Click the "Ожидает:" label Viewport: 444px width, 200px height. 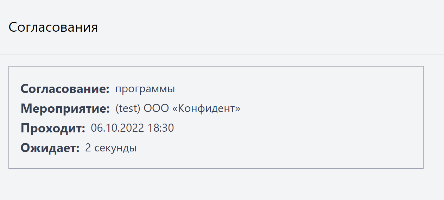point(50,148)
